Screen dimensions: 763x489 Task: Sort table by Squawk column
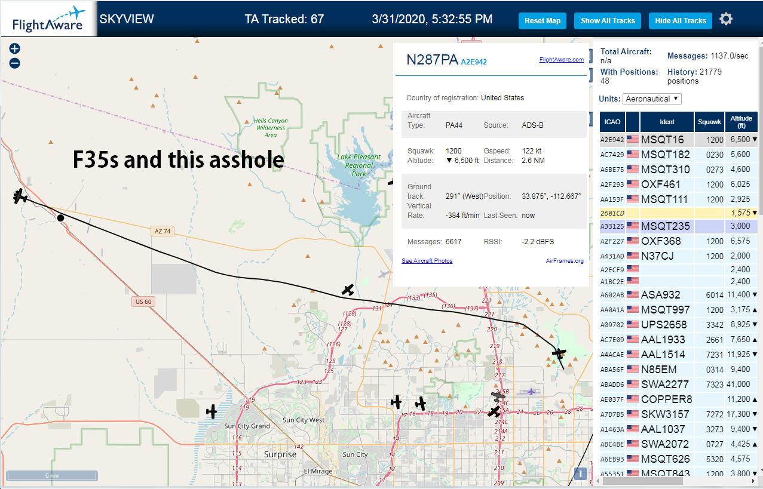pyautogui.click(x=709, y=122)
